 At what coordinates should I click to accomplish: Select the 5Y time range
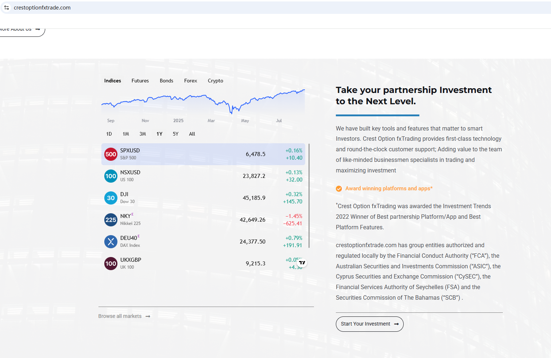[175, 134]
